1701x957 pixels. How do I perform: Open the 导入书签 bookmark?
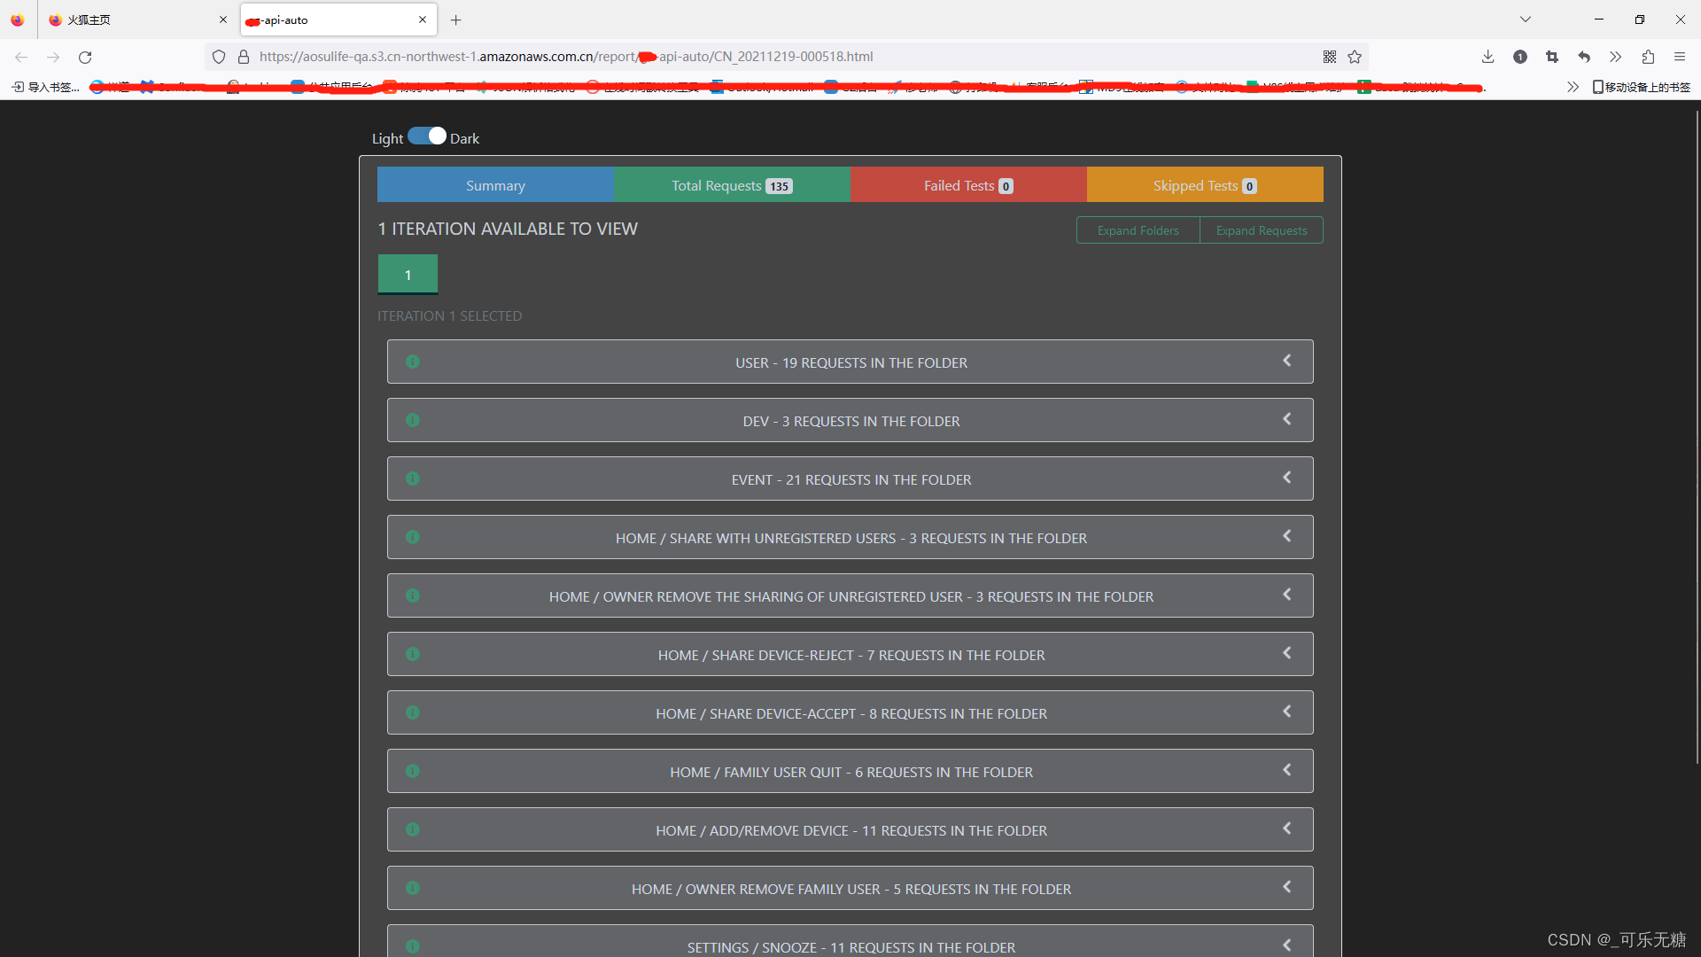point(46,87)
